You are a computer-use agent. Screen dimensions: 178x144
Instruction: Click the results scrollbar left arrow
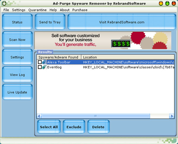click(x=39, y=116)
